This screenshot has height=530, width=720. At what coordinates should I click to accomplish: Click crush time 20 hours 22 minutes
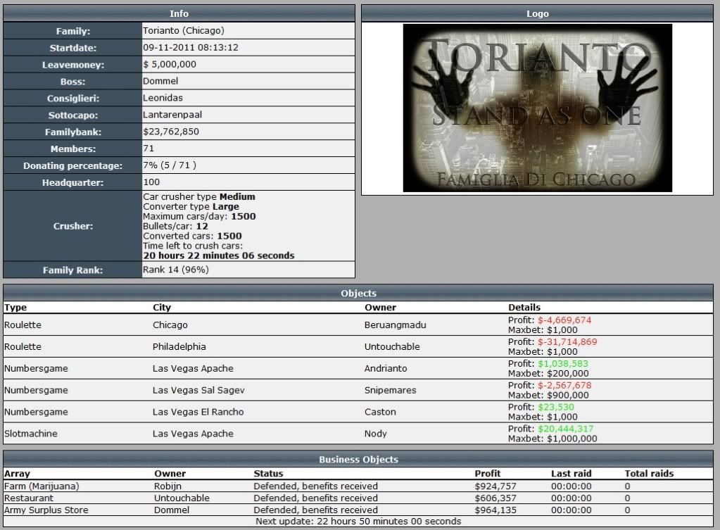[219, 255]
